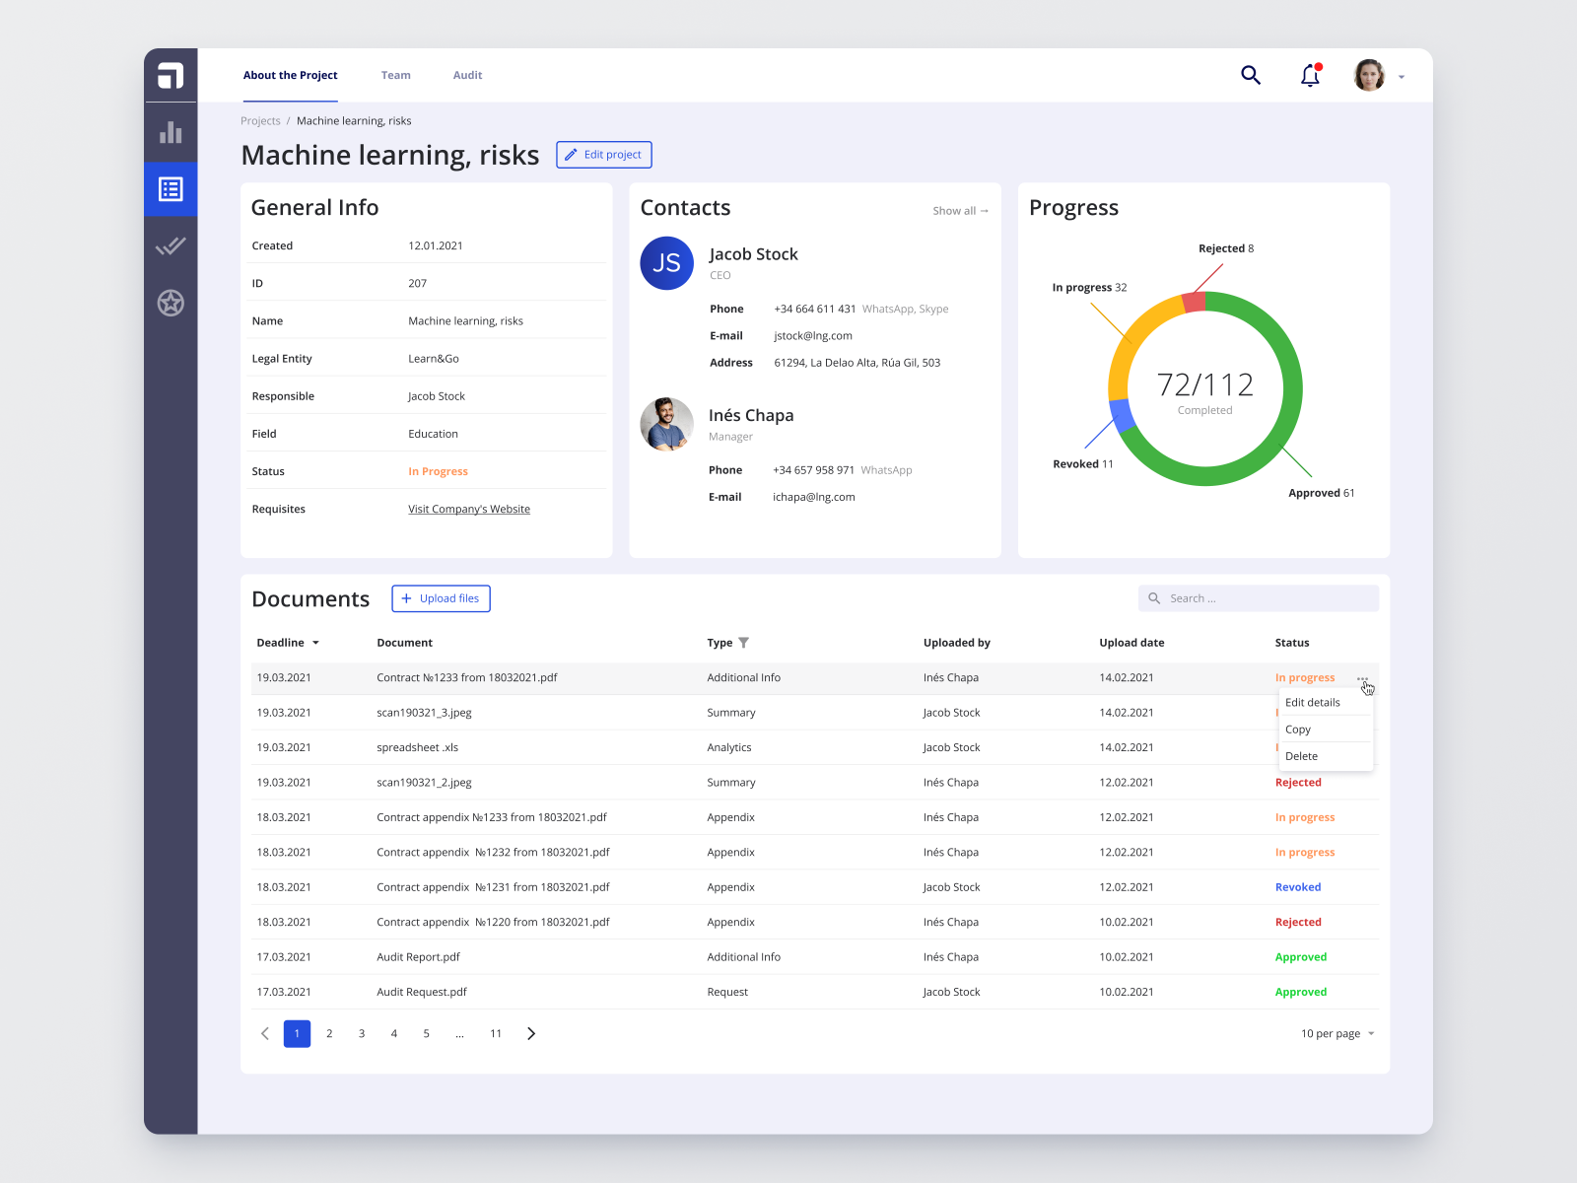This screenshot has height=1183, width=1577.
Task: Click the Edit project button
Action: point(603,155)
